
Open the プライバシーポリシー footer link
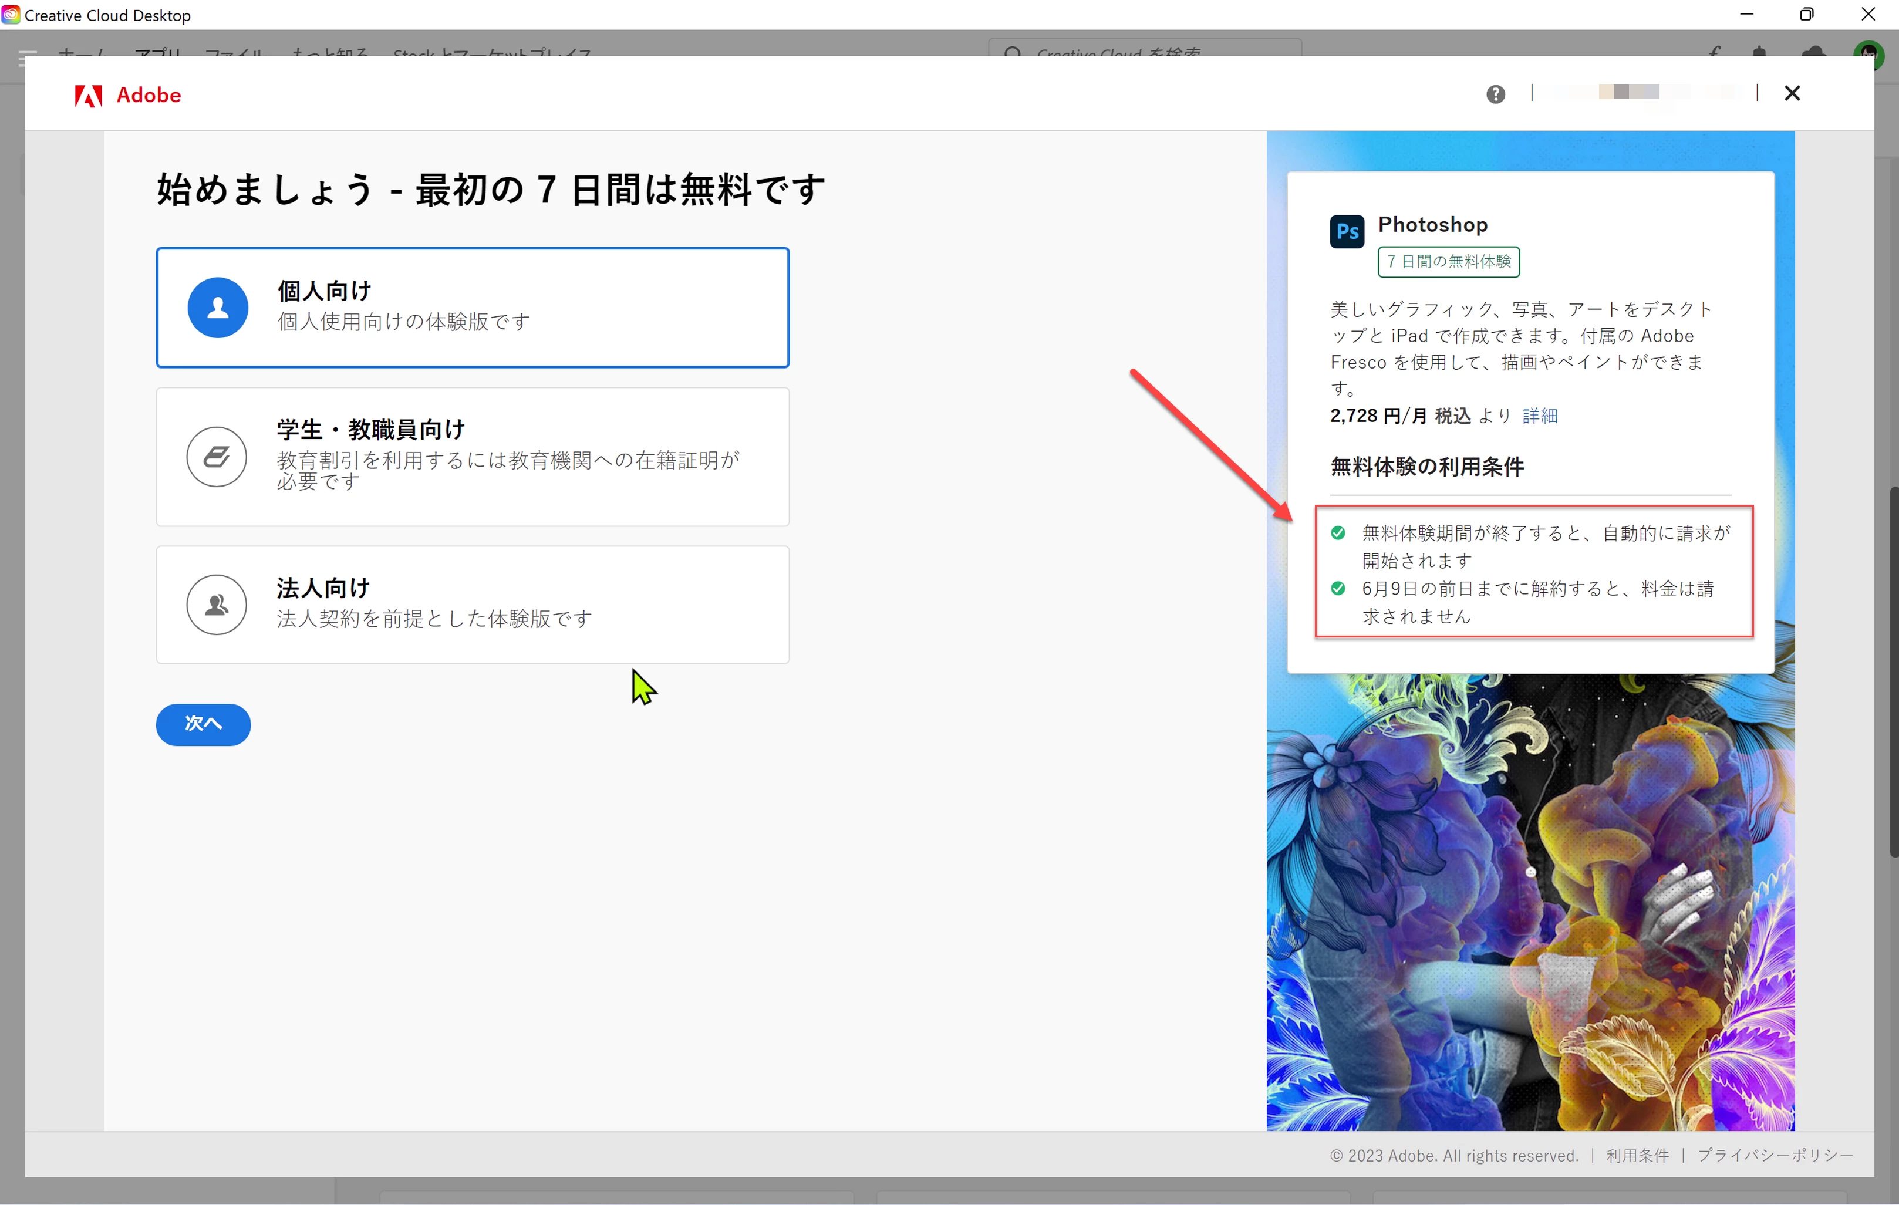click(x=1775, y=1155)
